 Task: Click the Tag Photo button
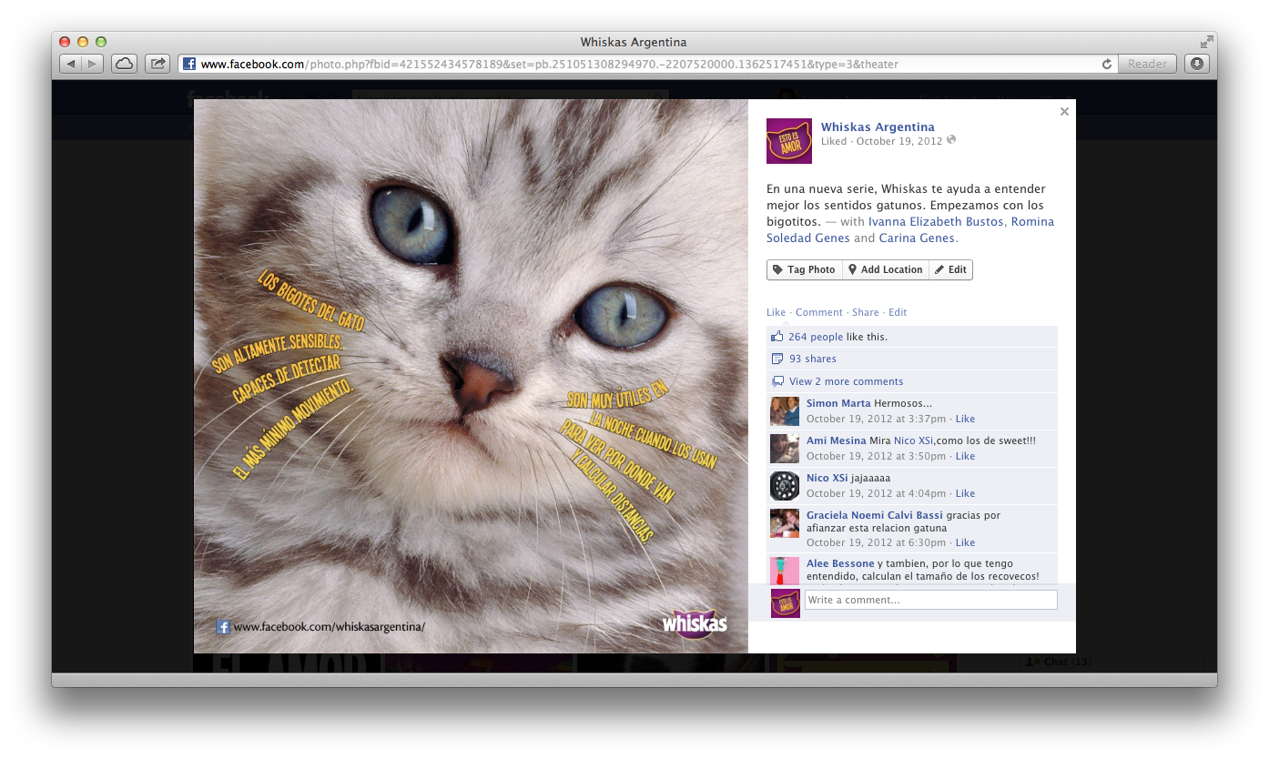coord(805,269)
